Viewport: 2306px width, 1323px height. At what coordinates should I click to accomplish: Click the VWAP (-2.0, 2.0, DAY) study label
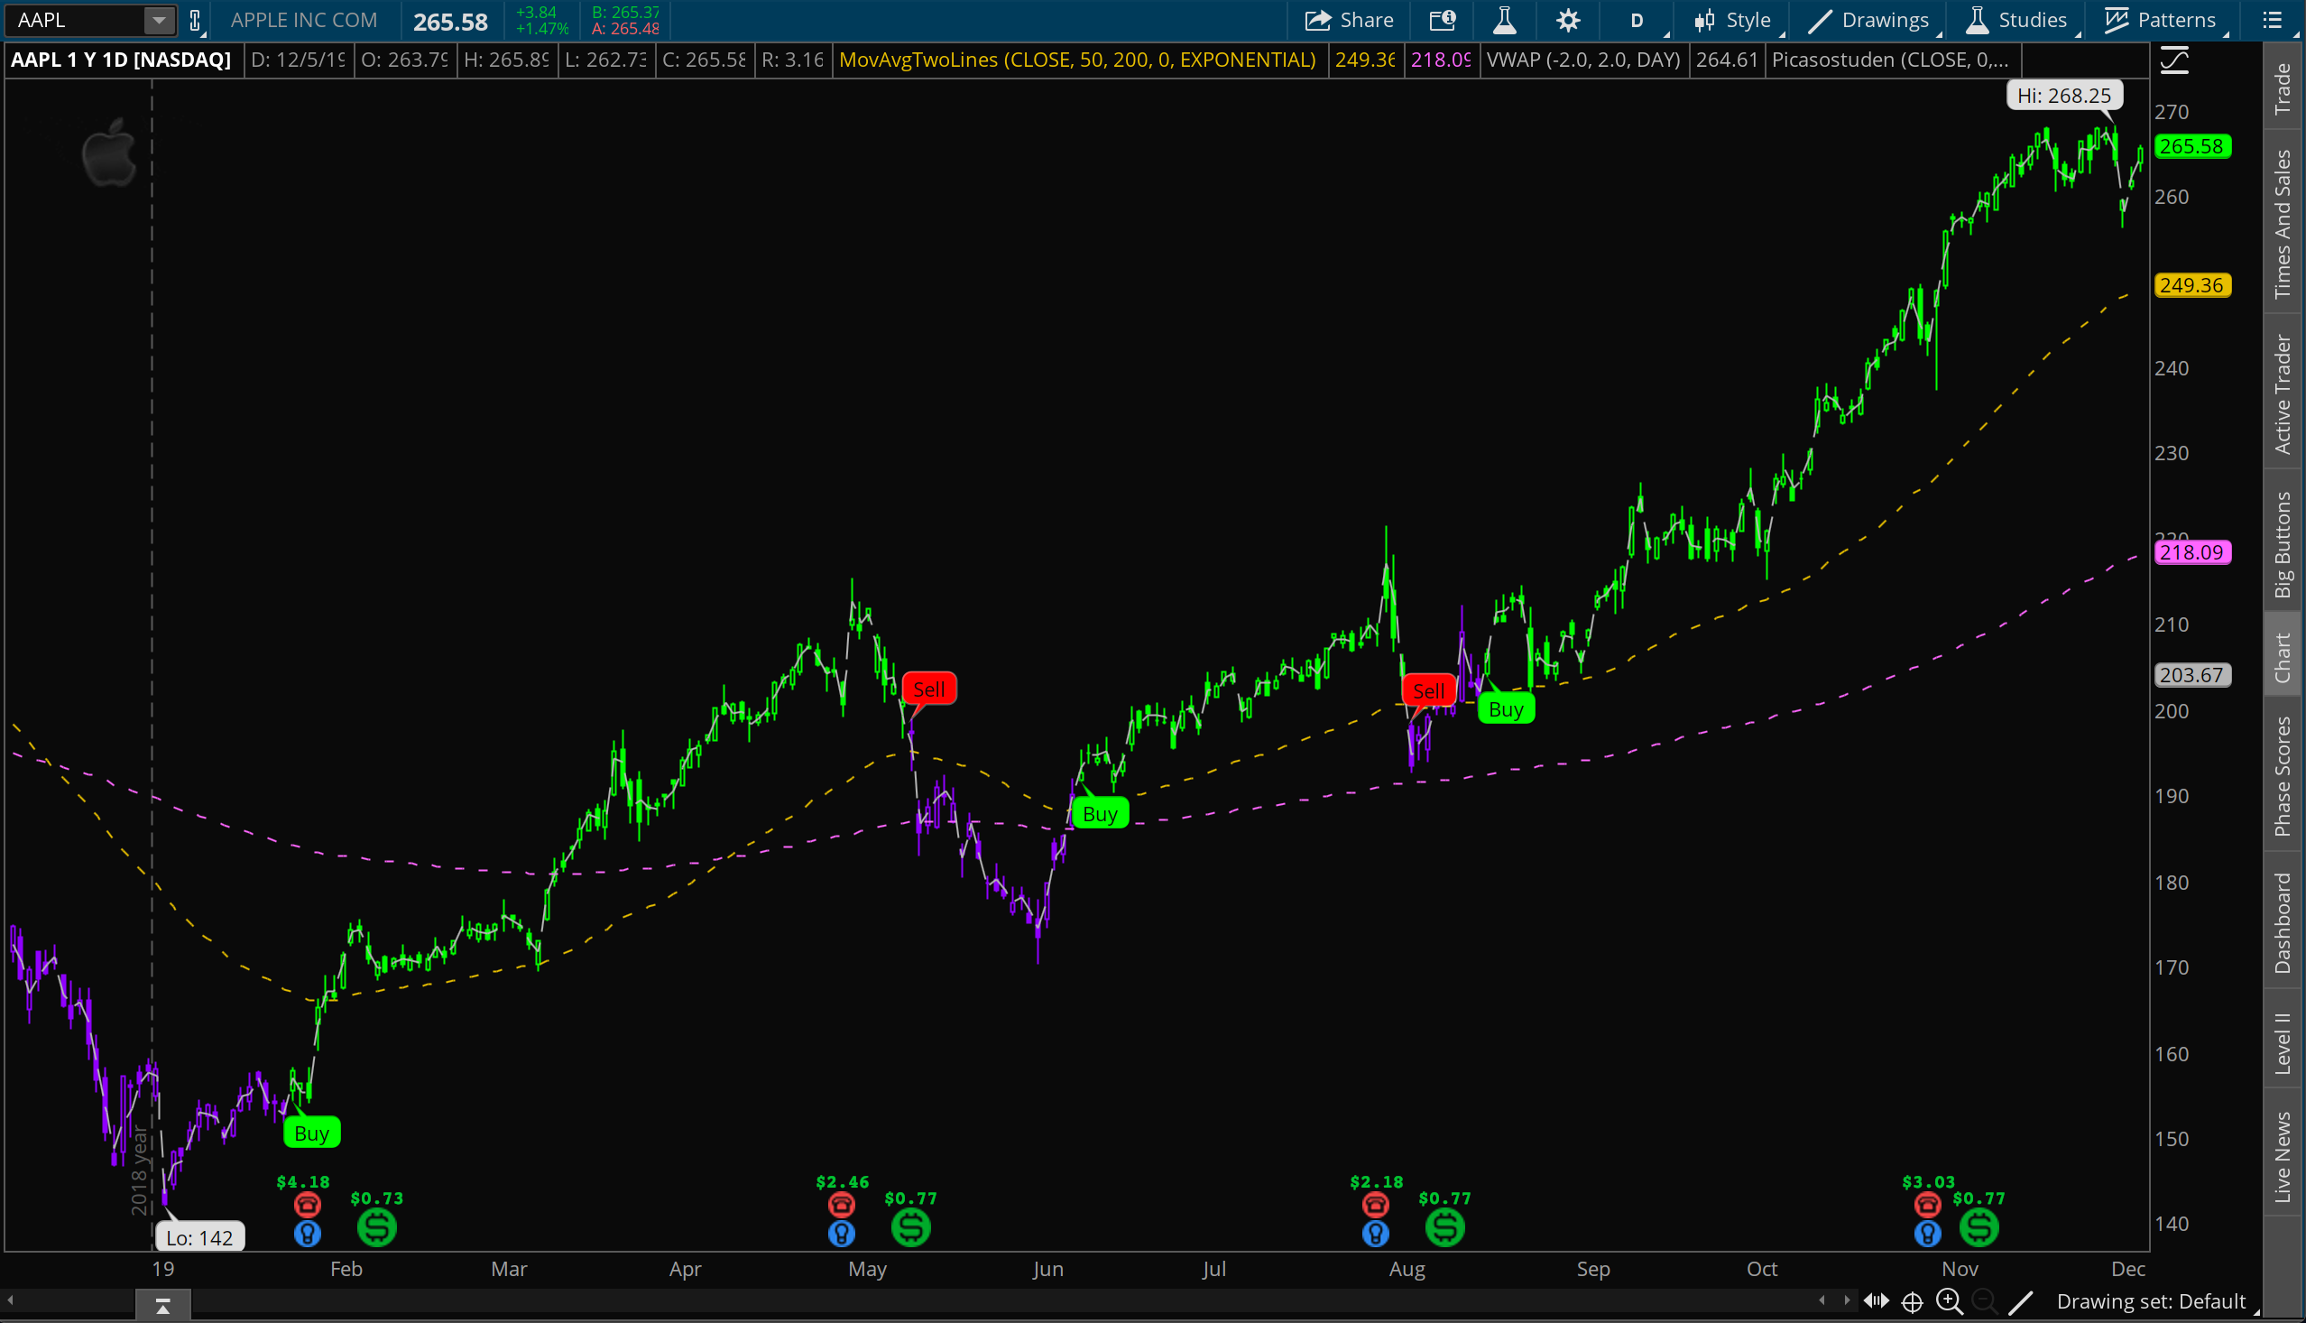pyautogui.click(x=1583, y=60)
